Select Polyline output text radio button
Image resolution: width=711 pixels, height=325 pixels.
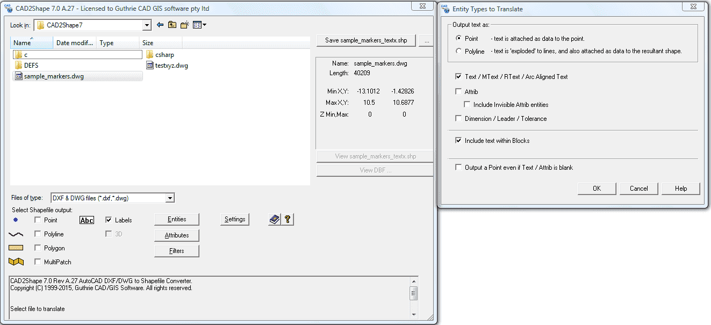tap(458, 52)
